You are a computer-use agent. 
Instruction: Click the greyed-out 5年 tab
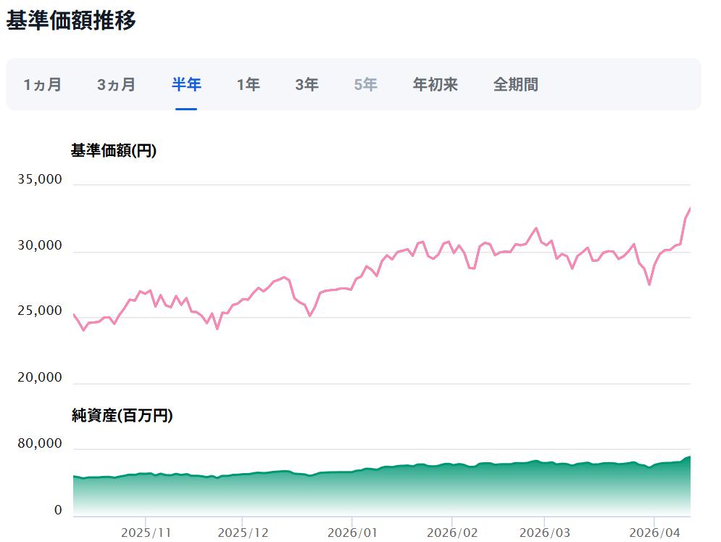click(x=365, y=85)
